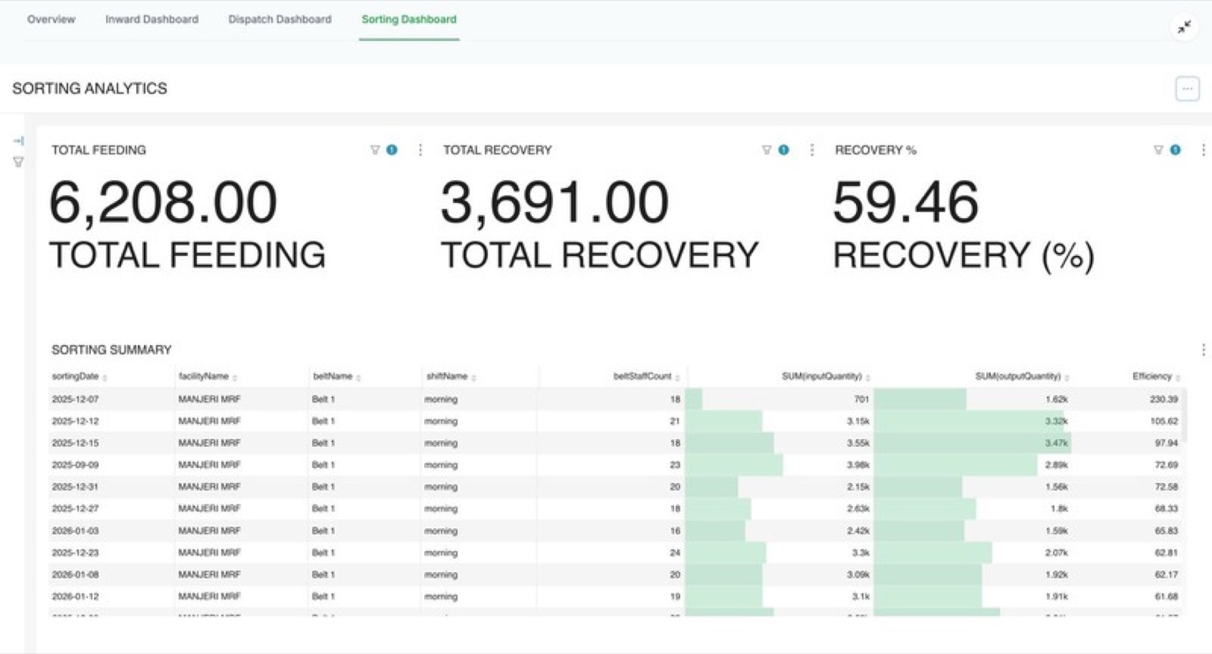This screenshot has height=654, width=1212.
Task: Open the Sorting Analytics ellipsis menu button
Action: pos(1187,89)
